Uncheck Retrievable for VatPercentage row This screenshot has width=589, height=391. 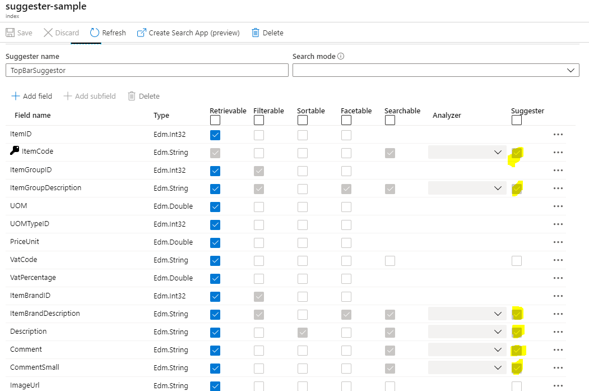[x=215, y=279]
